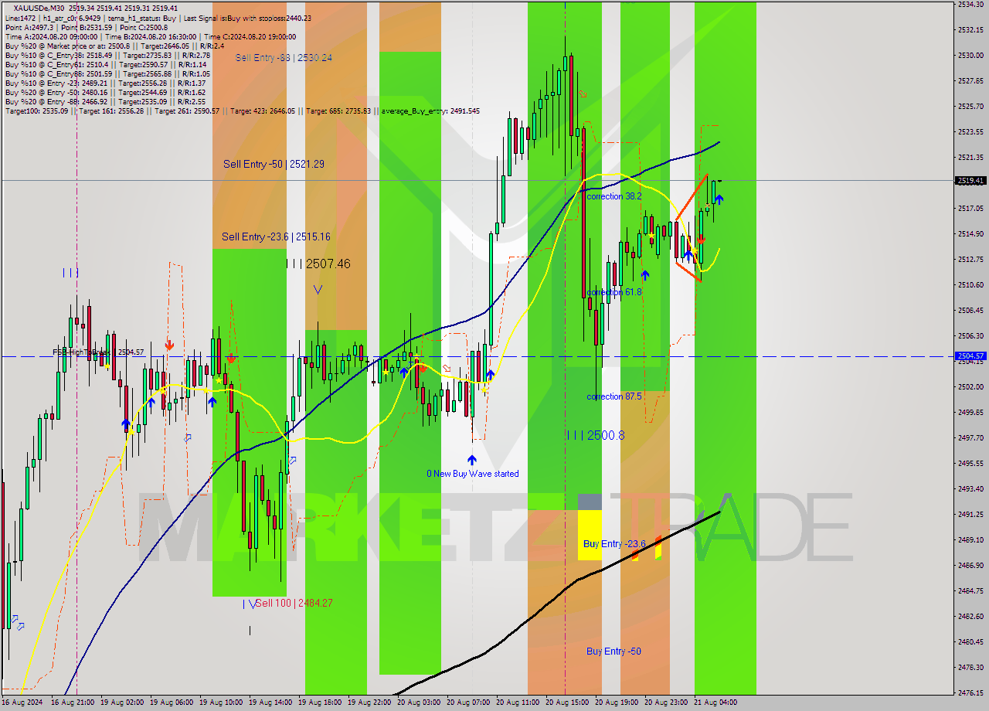This screenshot has width=989, height=711.
Task: Click the 2530.00 price axis value
Action: pos(970,56)
